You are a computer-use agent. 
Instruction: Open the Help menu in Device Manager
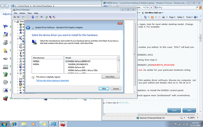(36, 13)
